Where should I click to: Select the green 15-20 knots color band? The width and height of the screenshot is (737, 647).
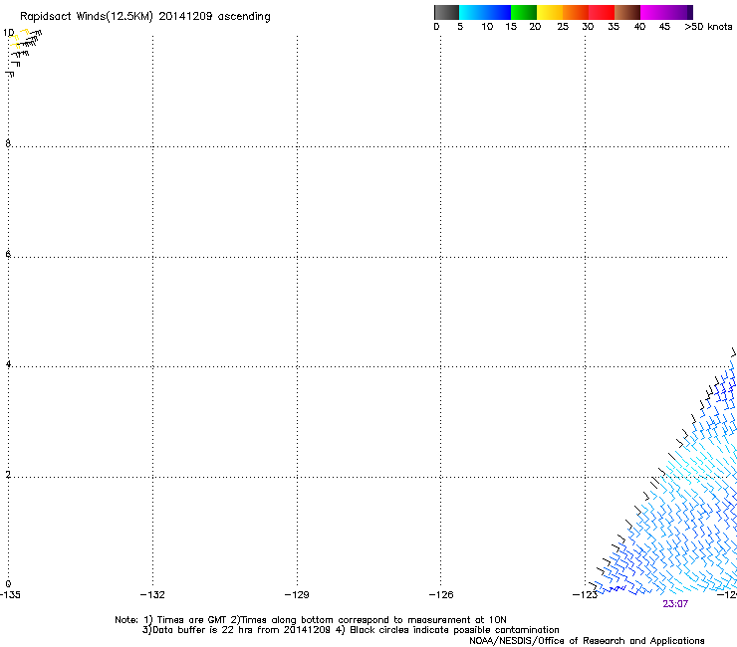click(524, 12)
